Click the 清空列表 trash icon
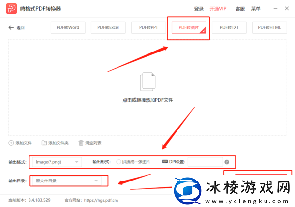This screenshot has width=295, height=207. point(81,143)
